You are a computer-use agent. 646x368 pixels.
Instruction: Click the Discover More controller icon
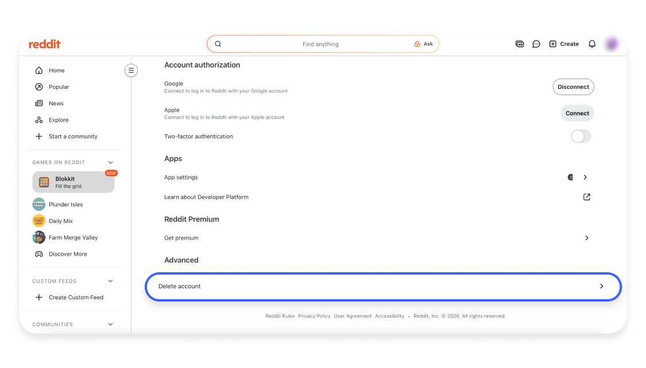pos(38,254)
